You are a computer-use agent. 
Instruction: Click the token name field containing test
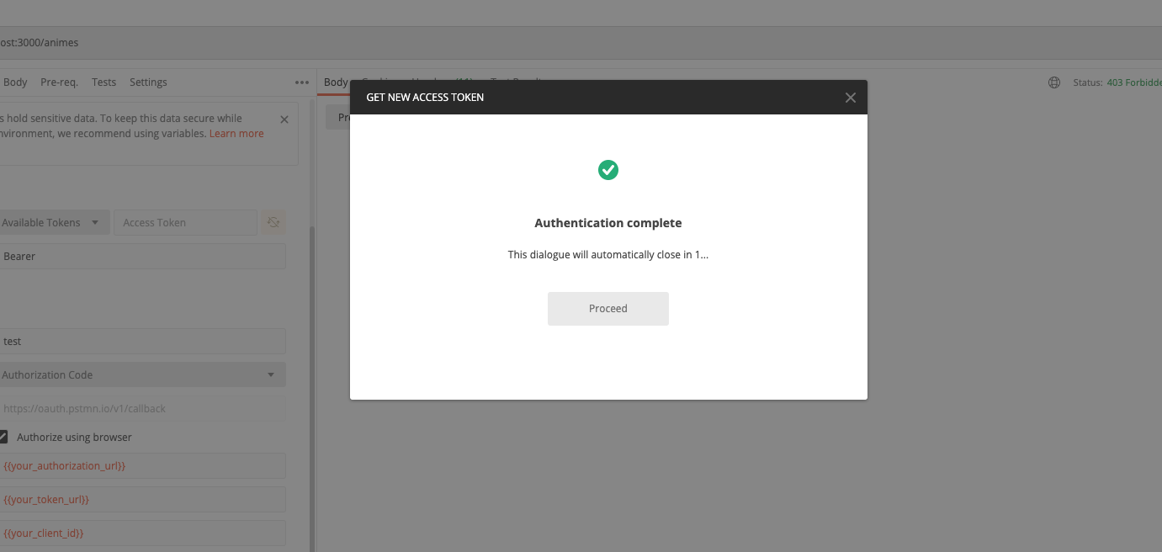pos(141,342)
